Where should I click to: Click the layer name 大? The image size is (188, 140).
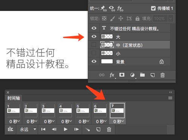118,37
